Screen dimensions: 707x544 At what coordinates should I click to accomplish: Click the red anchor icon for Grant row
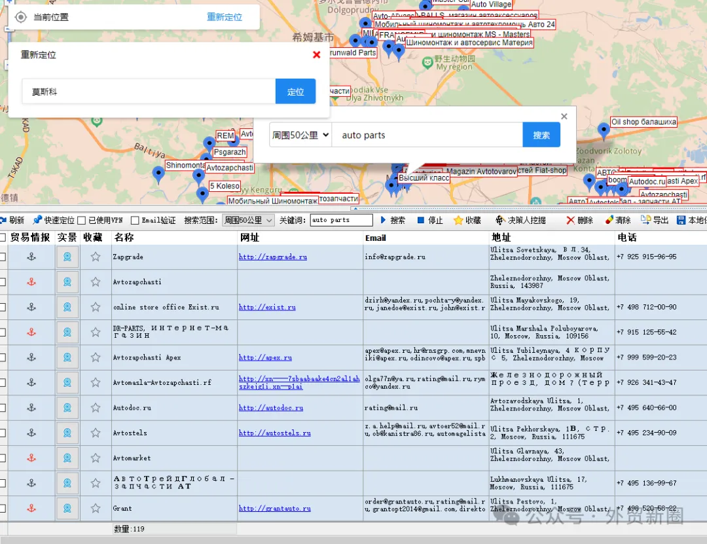(31, 509)
